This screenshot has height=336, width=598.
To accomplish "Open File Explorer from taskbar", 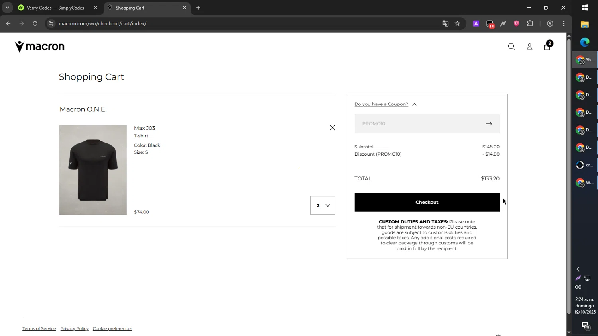I will [585, 25].
